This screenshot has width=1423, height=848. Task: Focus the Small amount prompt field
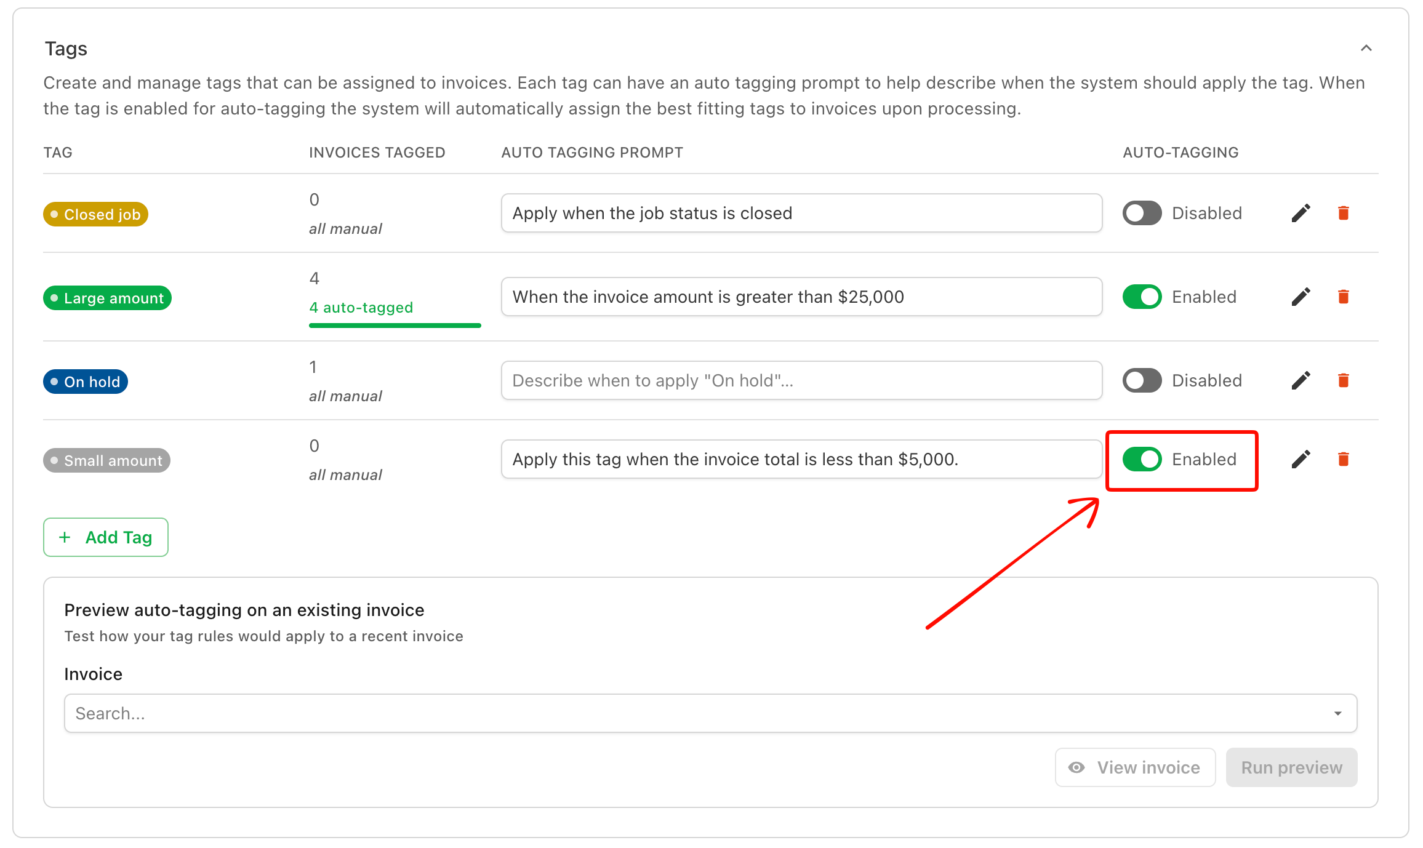801,459
